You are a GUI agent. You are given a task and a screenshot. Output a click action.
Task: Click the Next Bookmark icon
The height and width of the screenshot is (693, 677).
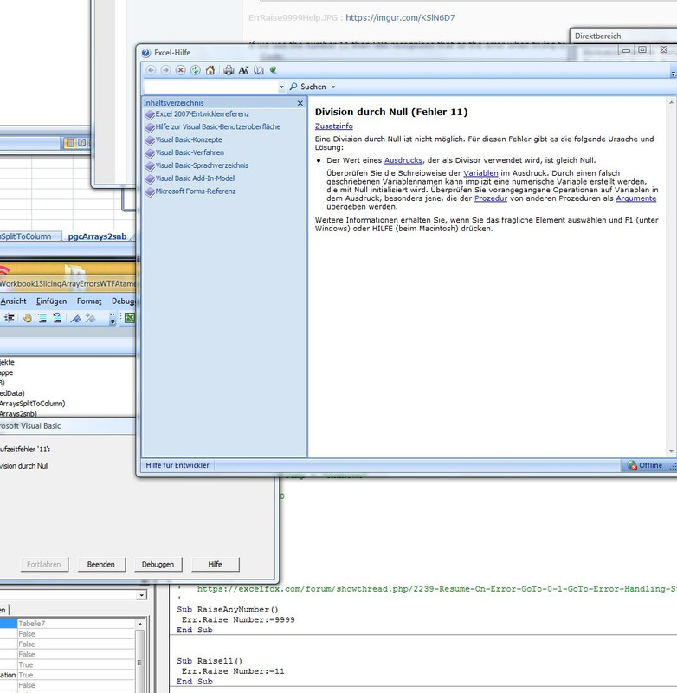coord(91,318)
